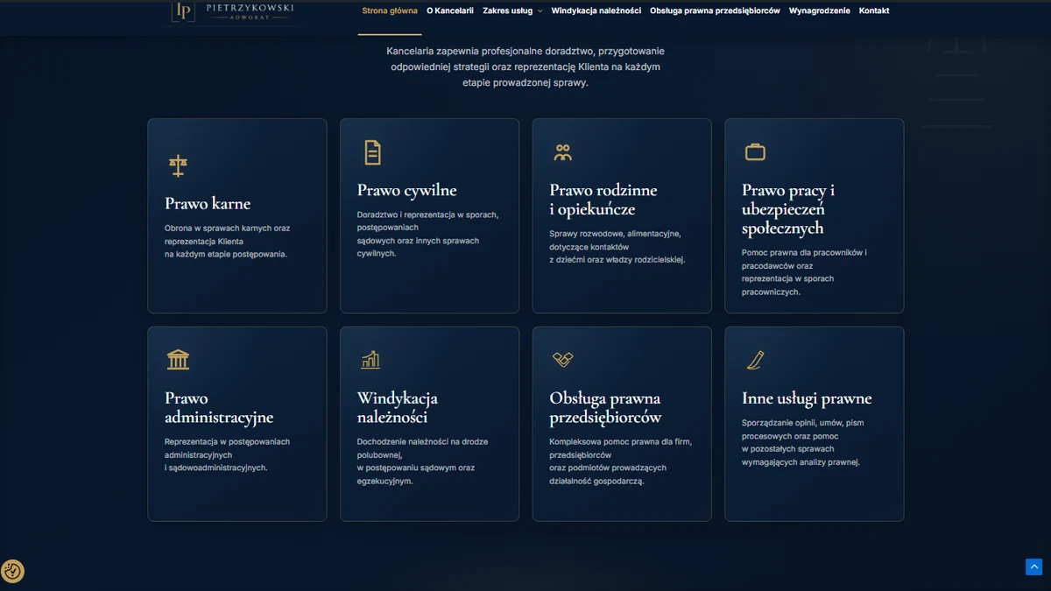Open Obsługa prawna przedsiębiorców card heading

click(605, 407)
